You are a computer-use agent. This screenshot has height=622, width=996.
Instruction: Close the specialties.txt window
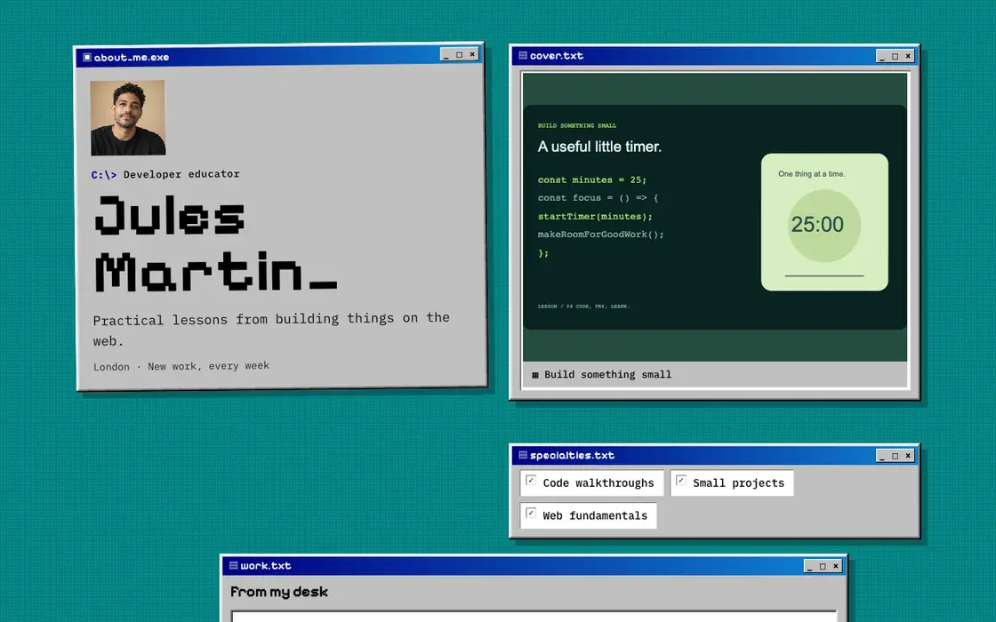click(x=908, y=455)
